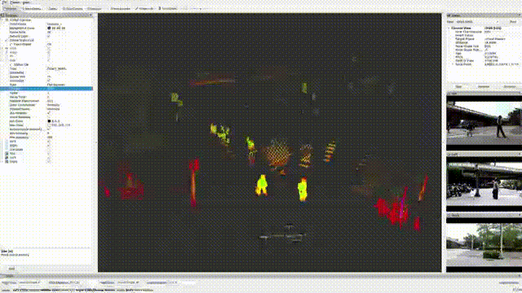Image resolution: width=522 pixels, height=293 pixels.
Task: Click the top camera image with walking pedestrian
Action: click(x=484, y=120)
